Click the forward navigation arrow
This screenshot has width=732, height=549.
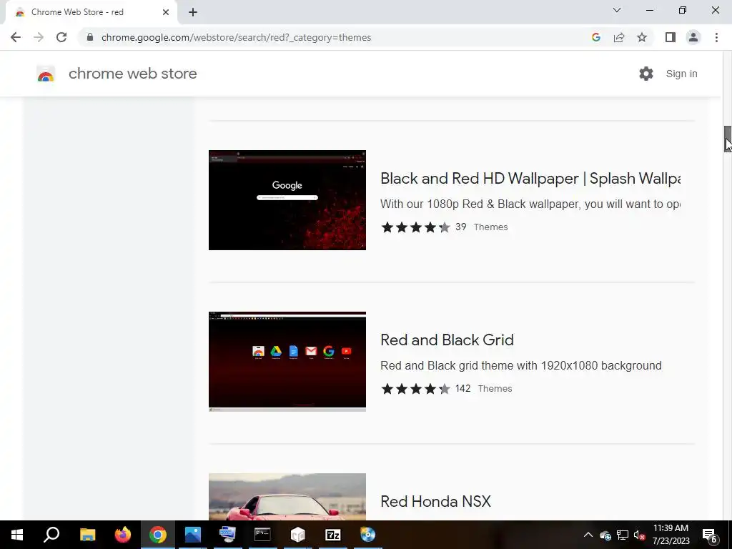pyautogui.click(x=39, y=37)
